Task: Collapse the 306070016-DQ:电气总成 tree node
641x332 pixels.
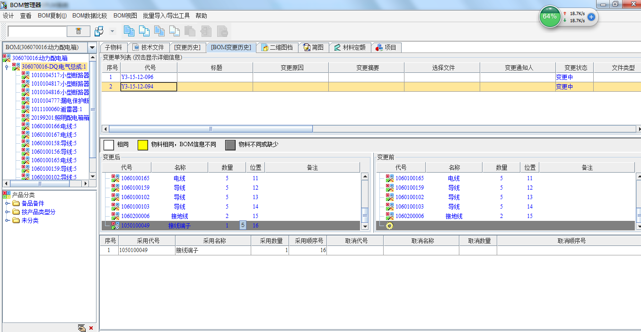Action: coord(7,67)
